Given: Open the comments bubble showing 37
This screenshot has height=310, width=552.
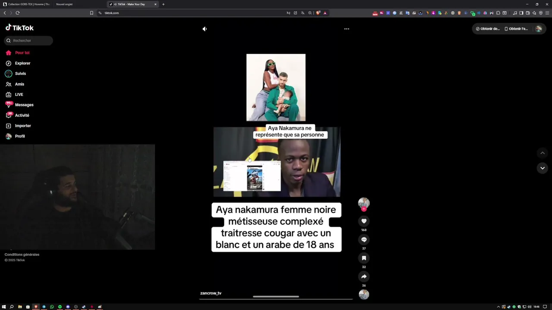Looking at the screenshot, I should tap(364, 239).
